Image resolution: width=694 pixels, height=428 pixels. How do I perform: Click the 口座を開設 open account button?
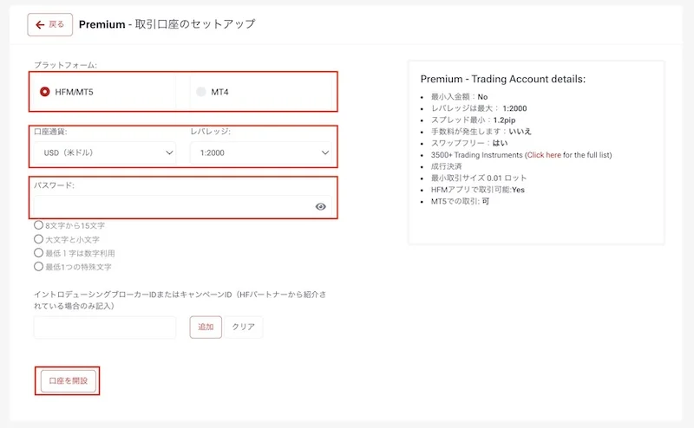tap(68, 380)
